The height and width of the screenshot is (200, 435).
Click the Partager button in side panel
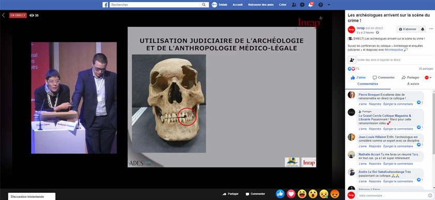(x=410, y=78)
